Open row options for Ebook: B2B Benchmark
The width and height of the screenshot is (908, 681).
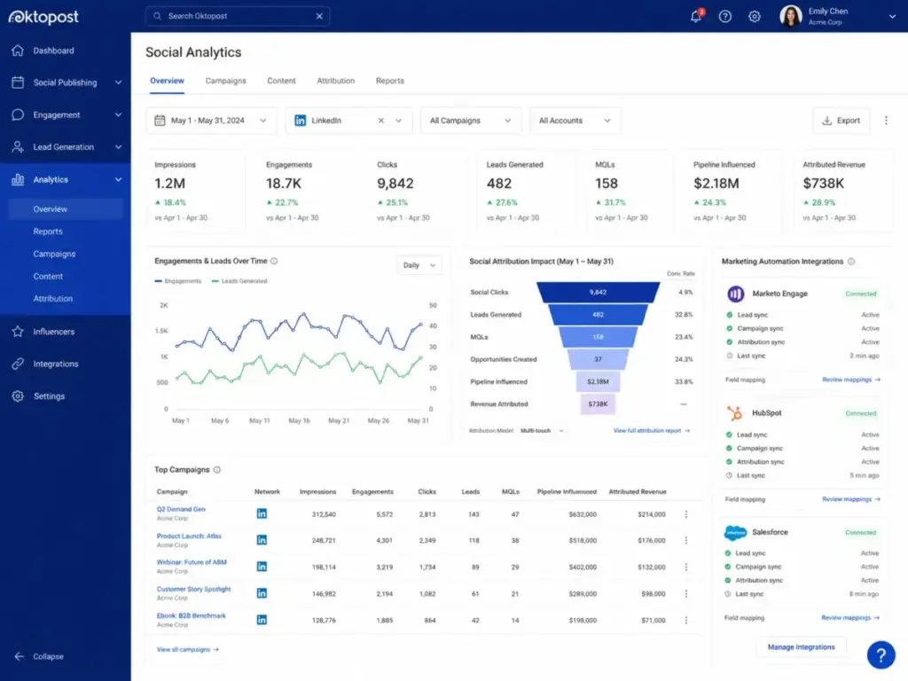[686, 620]
